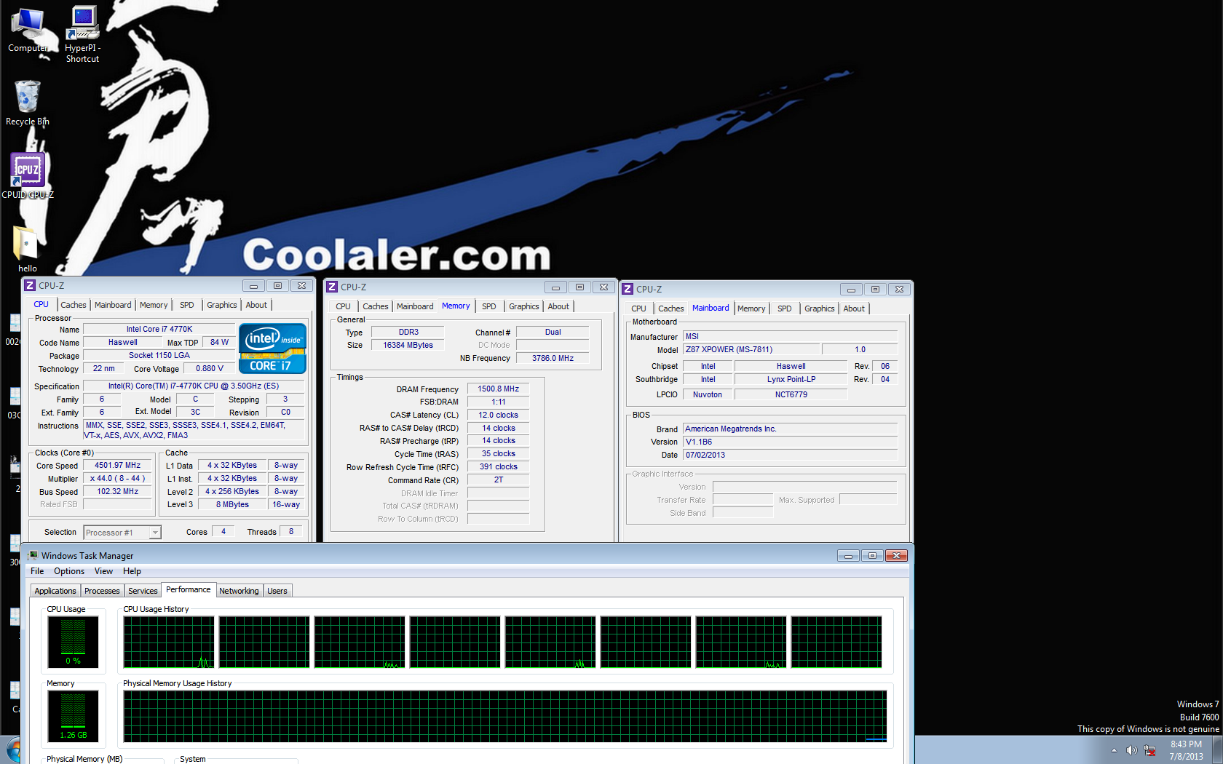Click the Task Manager title bar icon

point(33,555)
